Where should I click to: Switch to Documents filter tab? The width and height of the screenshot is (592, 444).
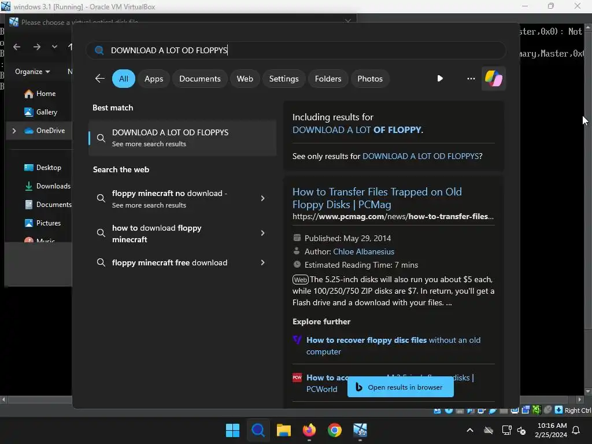tap(199, 79)
